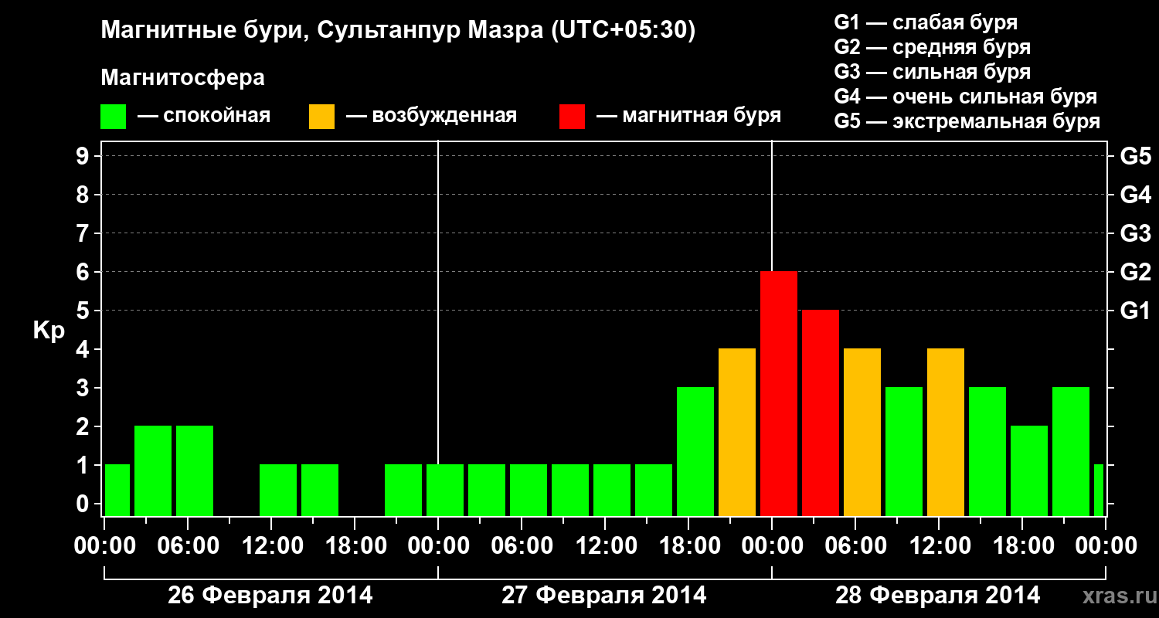The image size is (1159, 618).
Task: Click the only orange bar on 27 Февраля
Action: point(737,433)
